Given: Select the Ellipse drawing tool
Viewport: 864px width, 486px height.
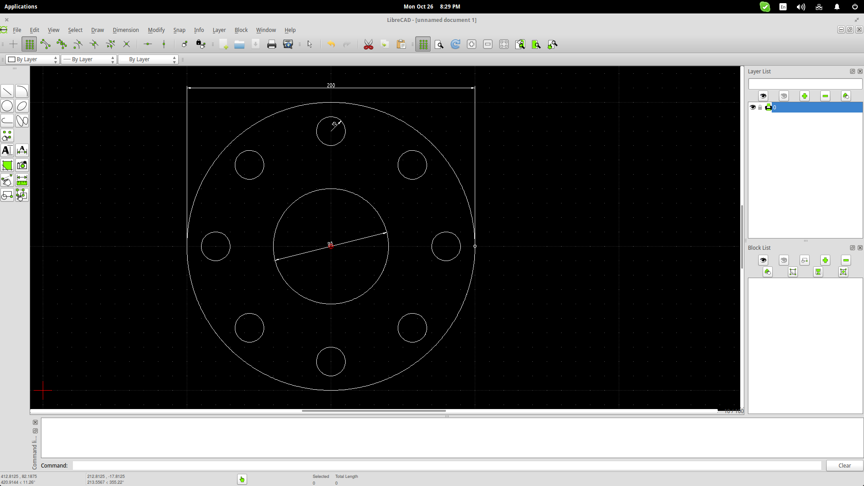Looking at the screenshot, I should [22, 106].
